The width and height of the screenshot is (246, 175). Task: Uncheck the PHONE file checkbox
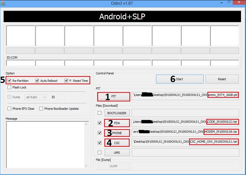pos(99,133)
